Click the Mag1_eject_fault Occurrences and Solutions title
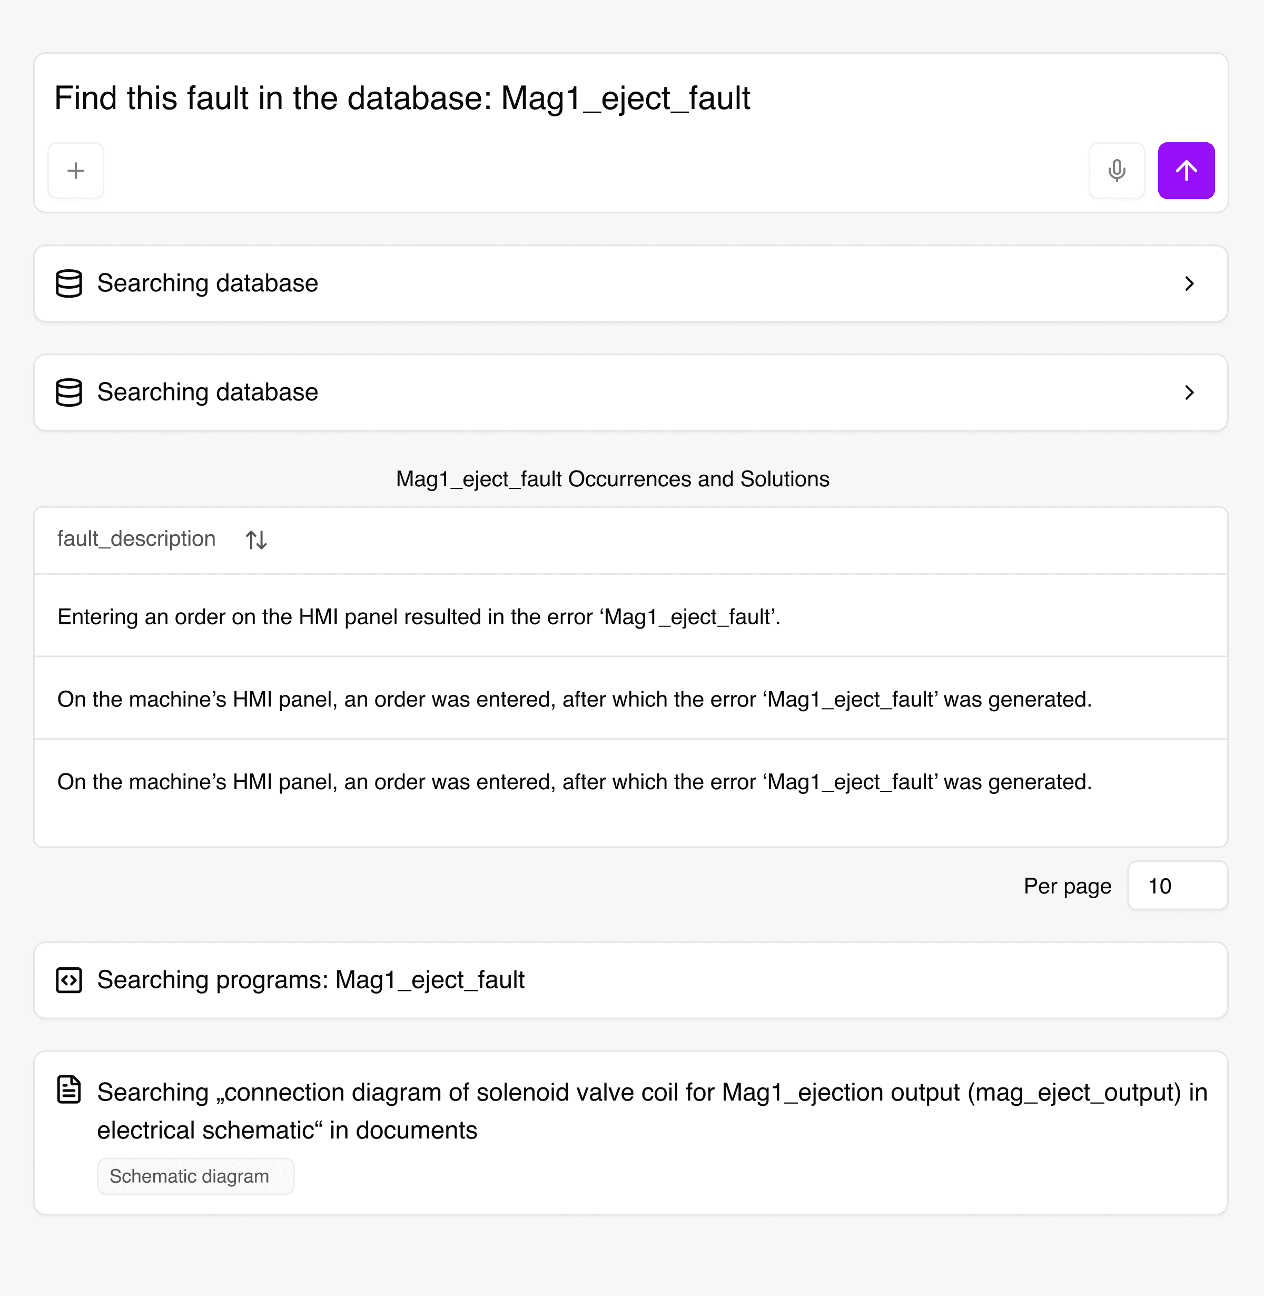Image resolution: width=1264 pixels, height=1296 pixels. tap(612, 479)
